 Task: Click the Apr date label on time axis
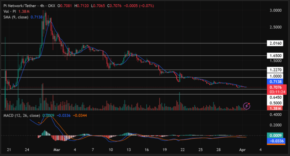click(242, 150)
